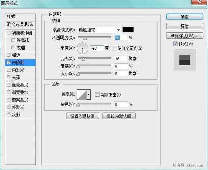Toggle the 使用全局光 checkbox
Screen dimensions: 208x170
(114, 48)
